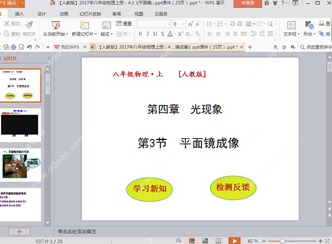Open the quick access toolbar customize arrow

click(48, 47)
